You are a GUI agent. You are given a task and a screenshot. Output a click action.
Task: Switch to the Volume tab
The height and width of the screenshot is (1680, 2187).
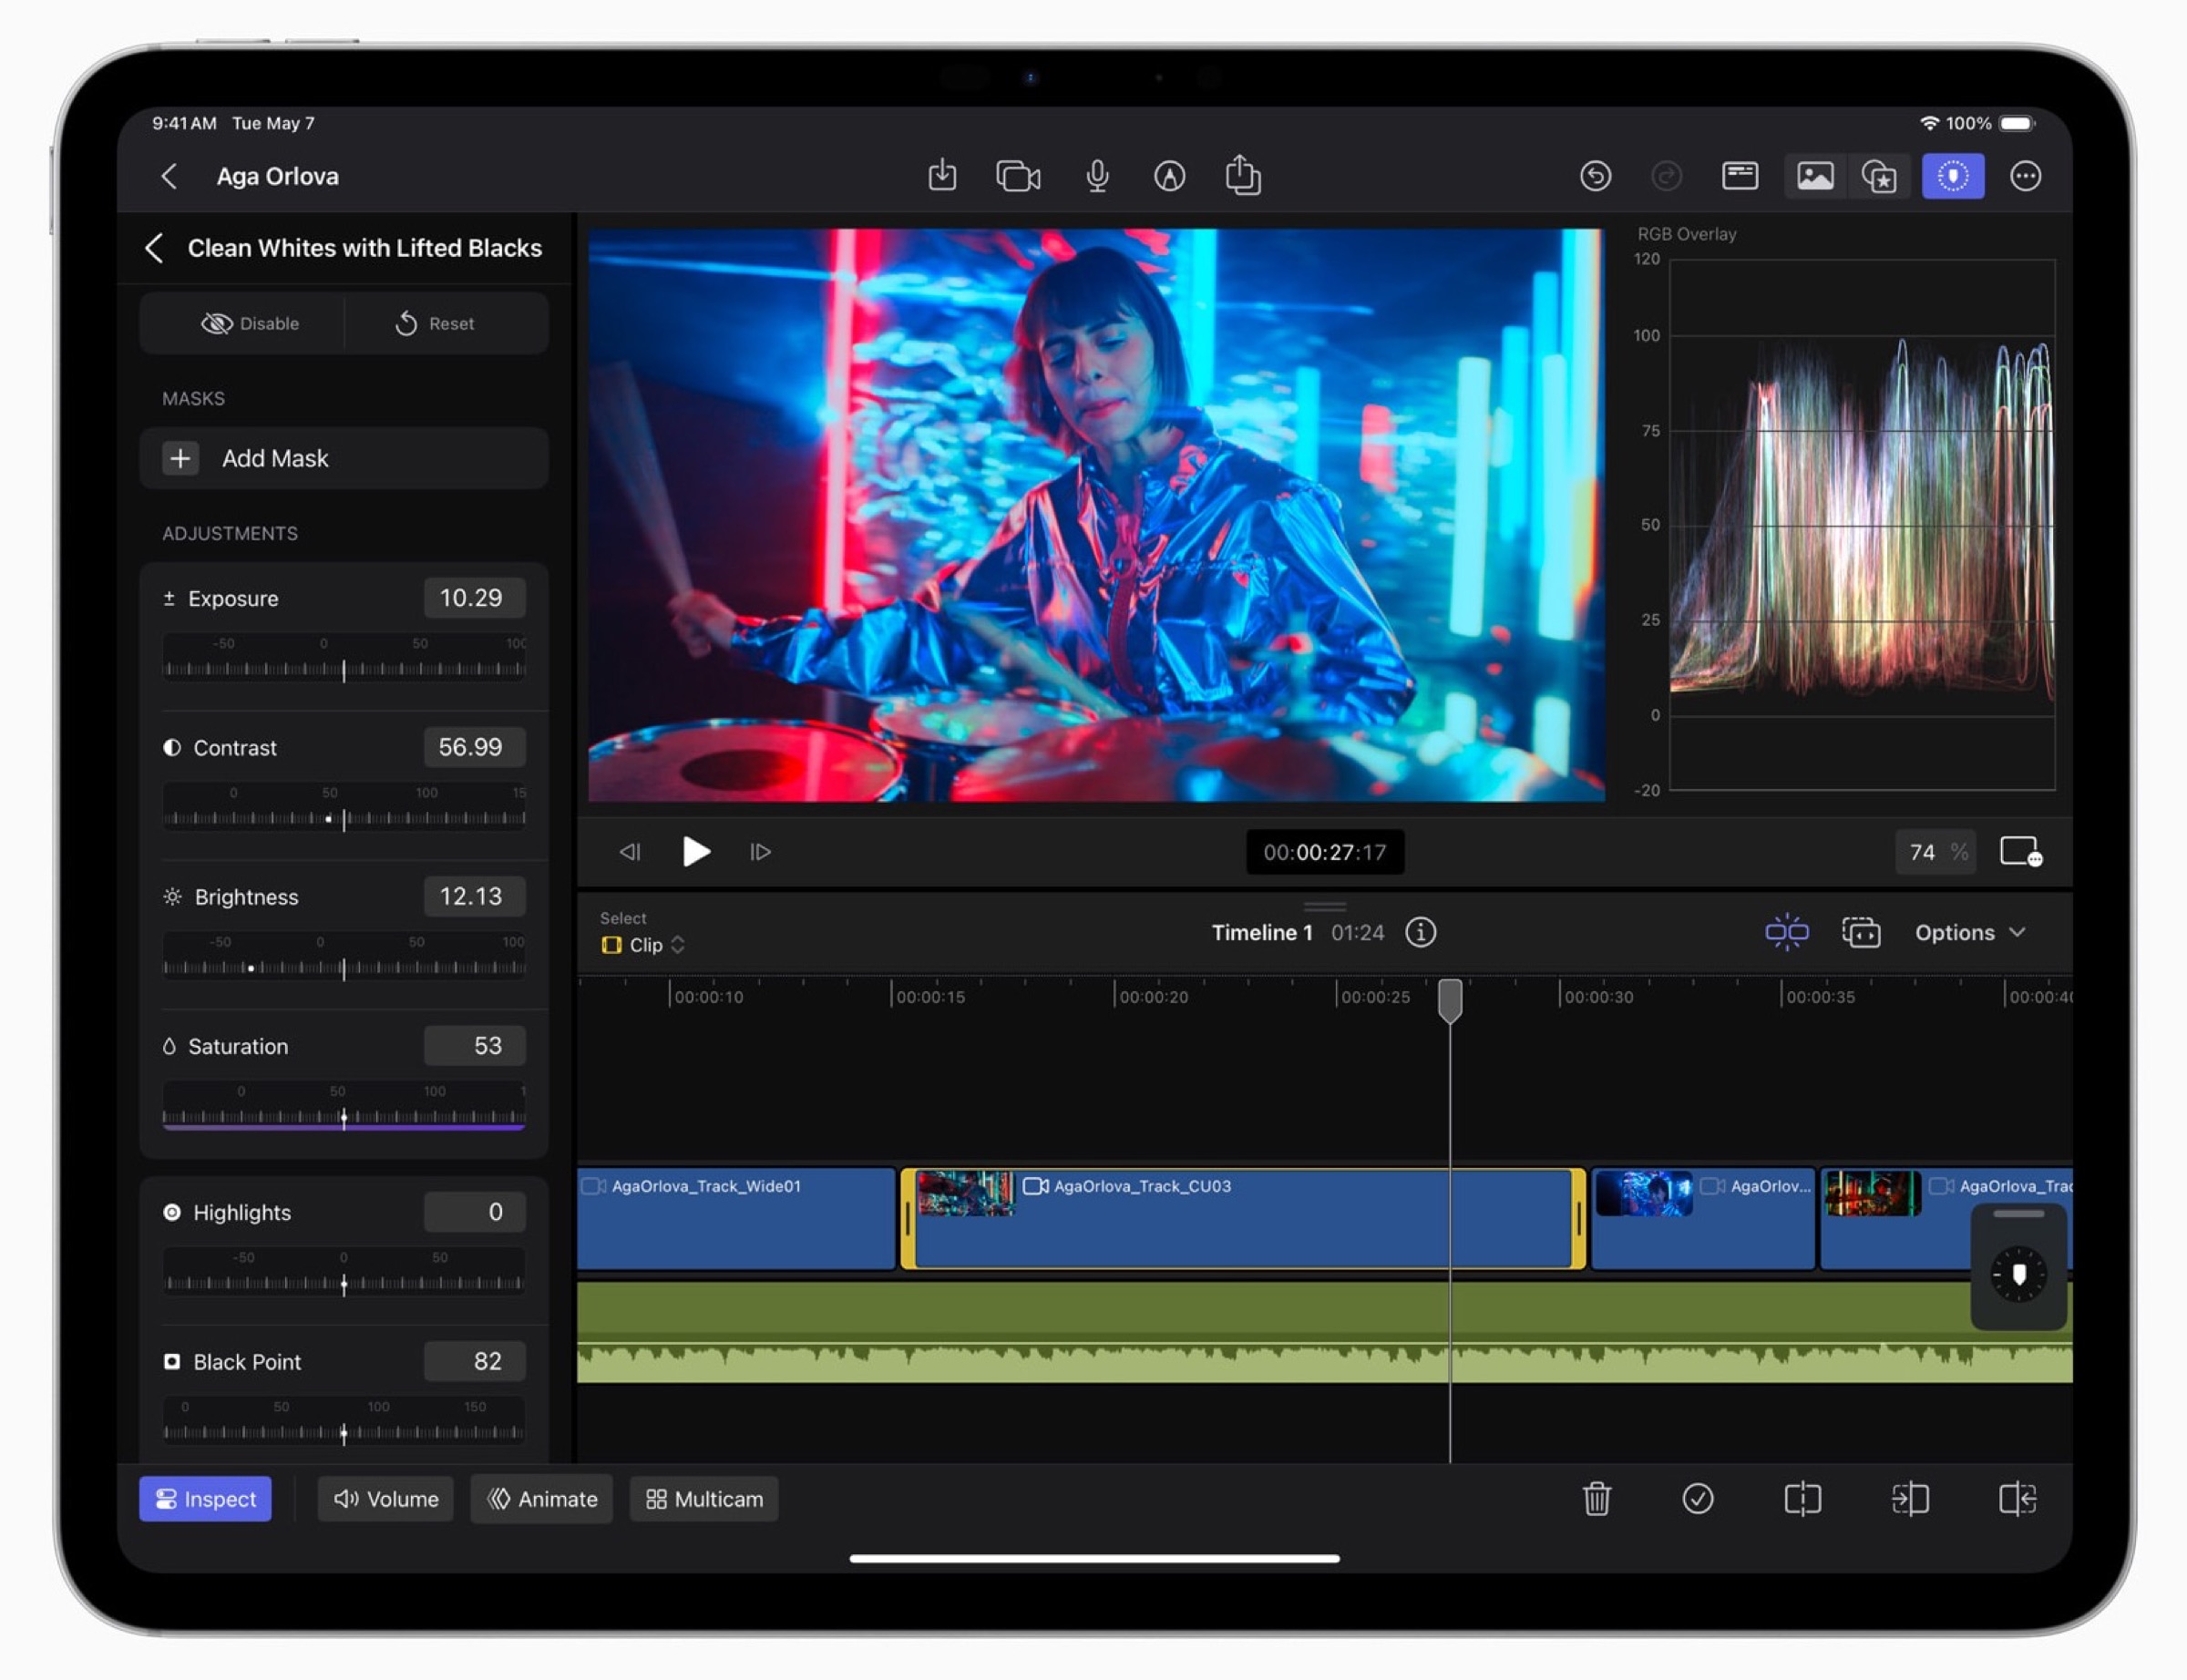385,1498
